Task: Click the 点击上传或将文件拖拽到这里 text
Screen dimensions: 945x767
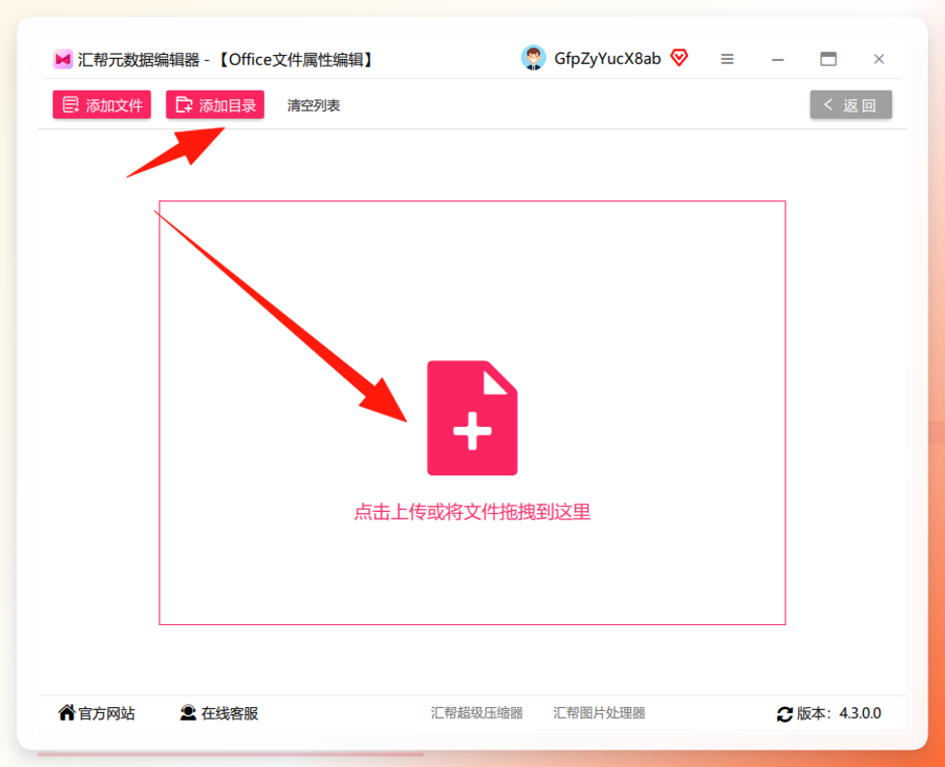Action: pyautogui.click(x=472, y=512)
